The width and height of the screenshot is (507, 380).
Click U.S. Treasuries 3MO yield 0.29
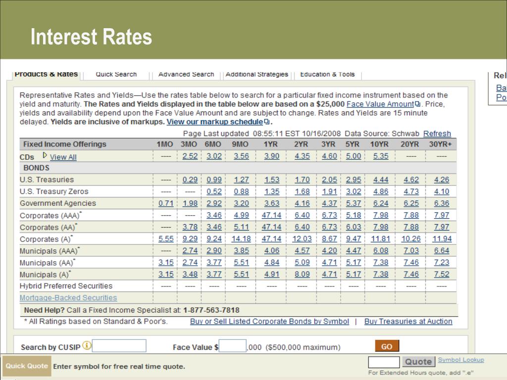[x=190, y=180]
